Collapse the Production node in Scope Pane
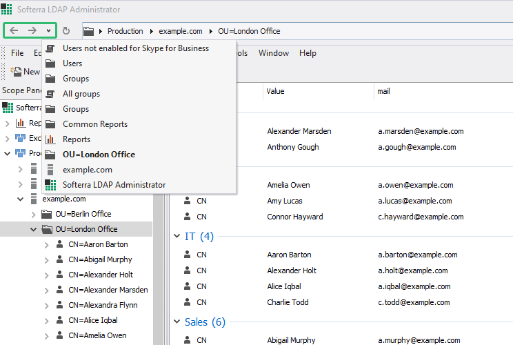Image resolution: width=513 pixels, height=345 pixels. 7,153
